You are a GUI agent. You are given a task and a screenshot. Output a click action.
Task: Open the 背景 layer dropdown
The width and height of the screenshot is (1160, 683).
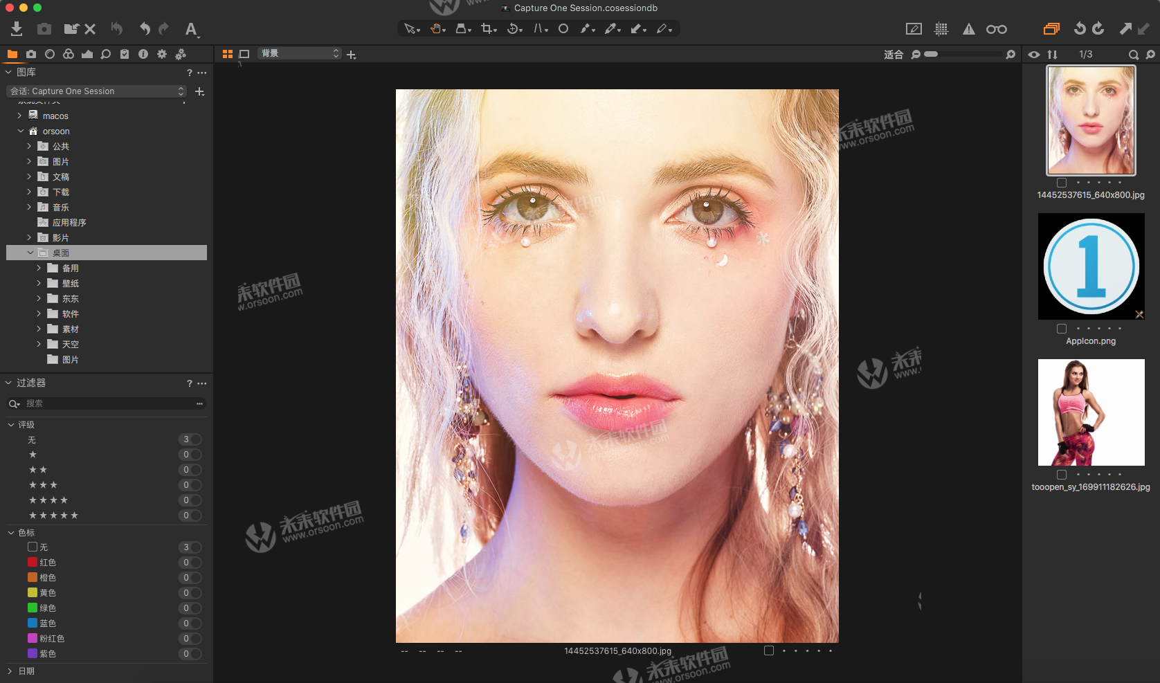click(300, 53)
